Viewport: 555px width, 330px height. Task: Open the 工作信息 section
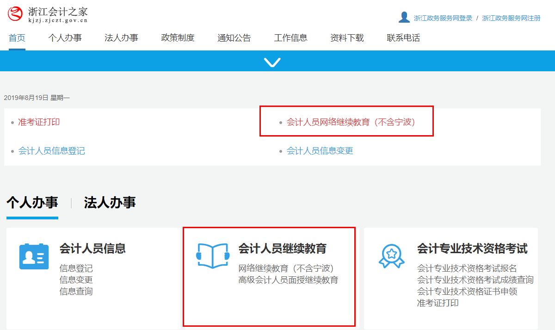(x=291, y=37)
